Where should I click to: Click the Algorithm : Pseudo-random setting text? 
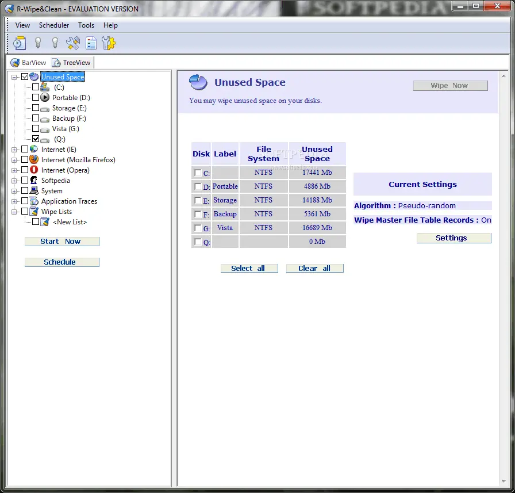click(405, 206)
